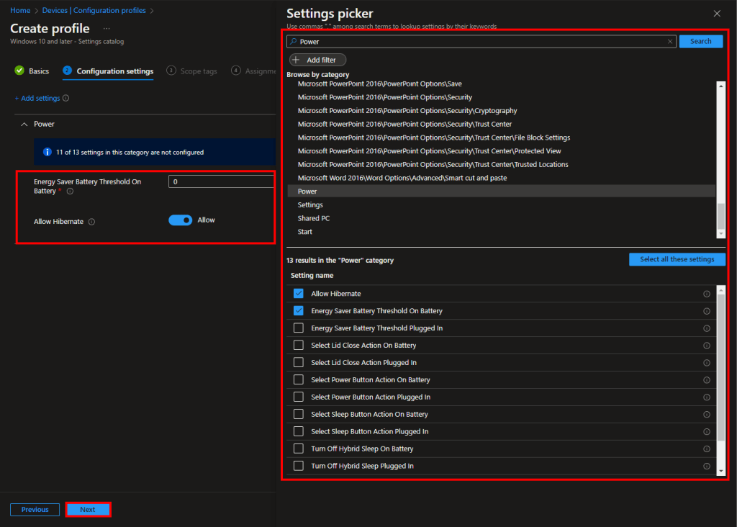737x527 pixels.
Task: Click the Search button
Action: (x=700, y=41)
